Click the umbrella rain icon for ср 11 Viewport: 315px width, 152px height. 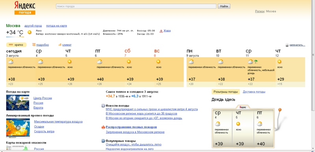[x=256, y=62]
